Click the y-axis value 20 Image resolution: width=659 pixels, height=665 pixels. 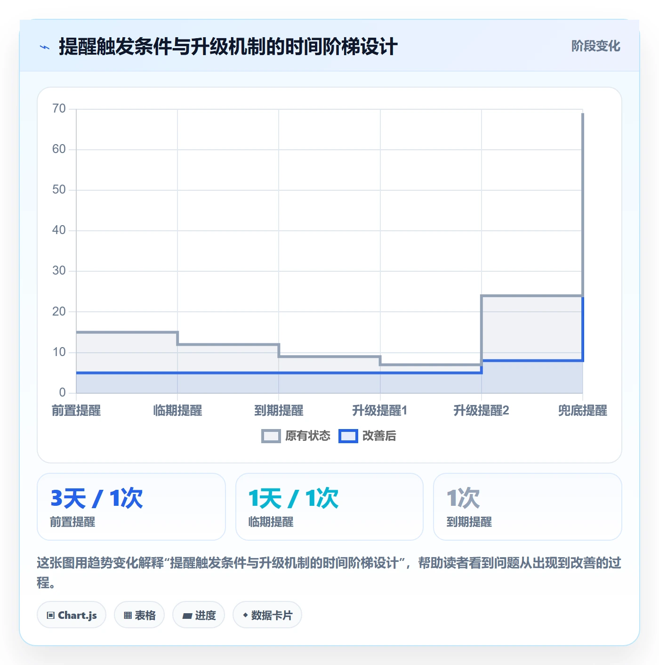(x=59, y=312)
